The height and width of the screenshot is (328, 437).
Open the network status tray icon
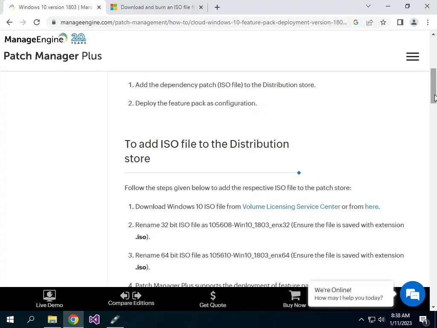coord(372,319)
